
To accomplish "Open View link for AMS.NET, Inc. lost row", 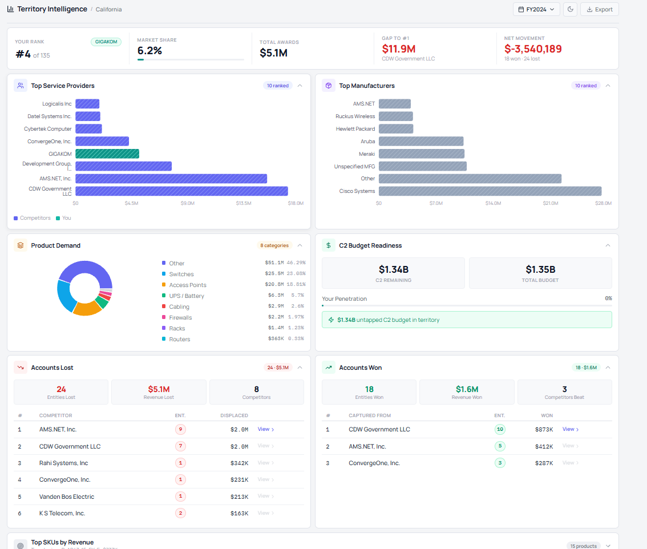I will (x=266, y=429).
